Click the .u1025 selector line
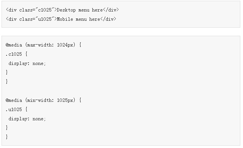The height and width of the screenshot is (148, 243). tap(17, 110)
